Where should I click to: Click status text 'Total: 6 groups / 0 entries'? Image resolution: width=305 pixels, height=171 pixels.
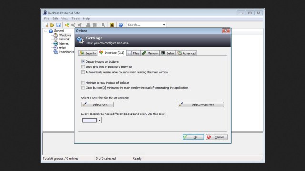pyautogui.click(x=61, y=158)
